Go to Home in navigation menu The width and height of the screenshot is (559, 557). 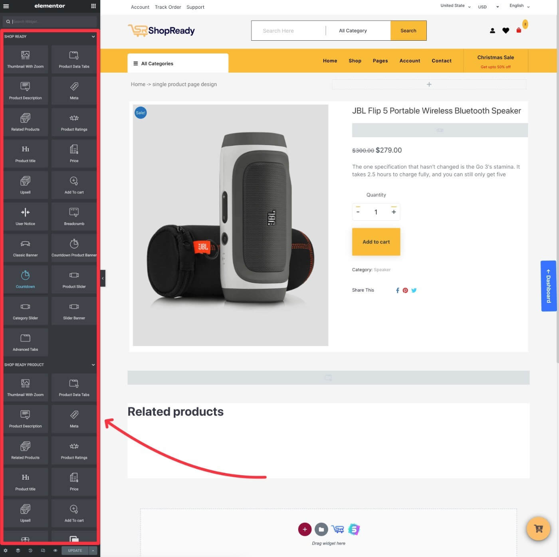(x=330, y=61)
